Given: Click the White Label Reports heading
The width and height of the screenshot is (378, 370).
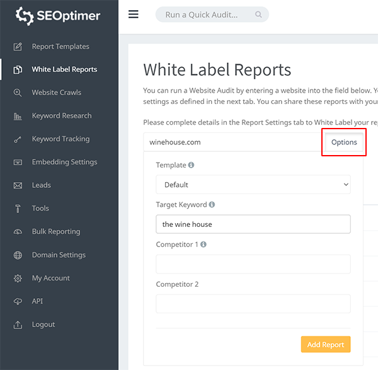Looking at the screenshot, I should 217,70.
